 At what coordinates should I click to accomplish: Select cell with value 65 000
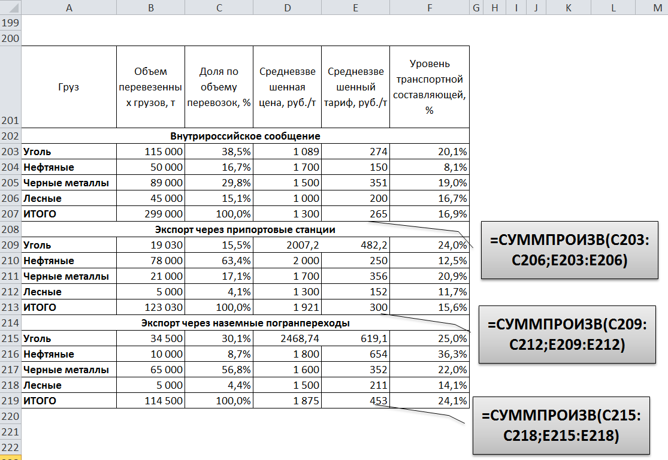pos(151,370)
